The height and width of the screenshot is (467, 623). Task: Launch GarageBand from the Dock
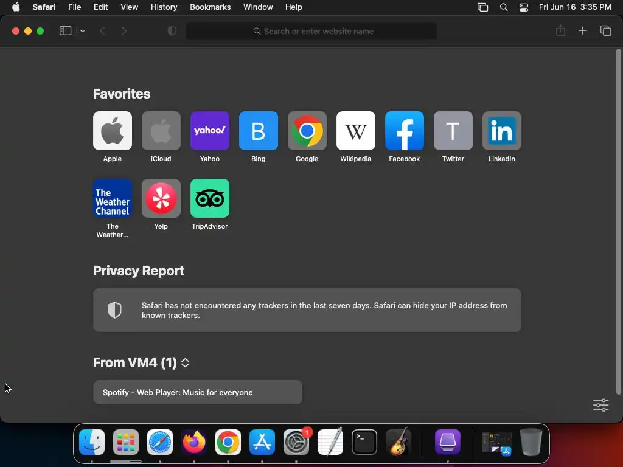coord(399,442)
